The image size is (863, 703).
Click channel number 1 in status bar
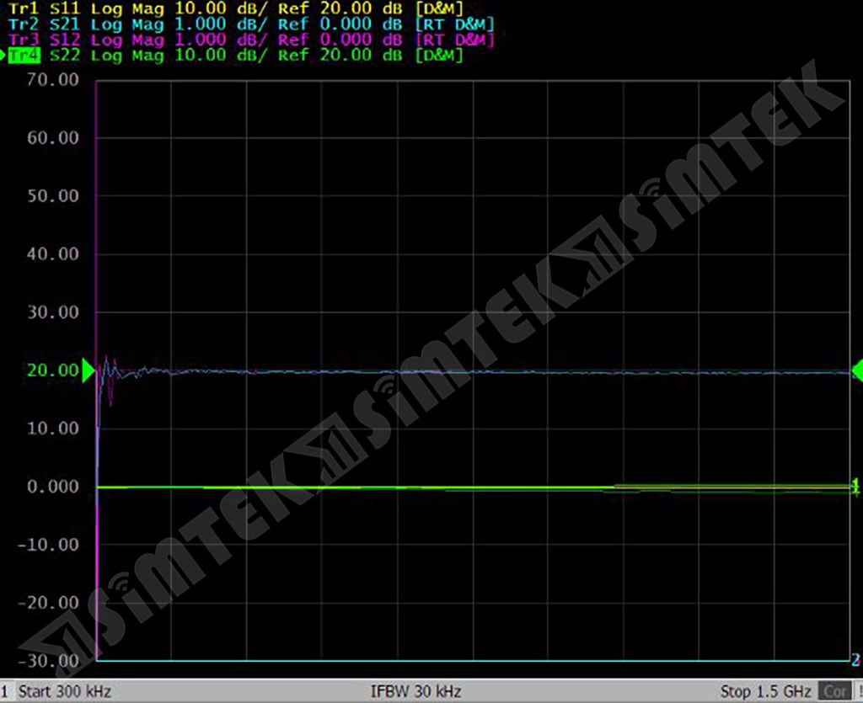4,691
